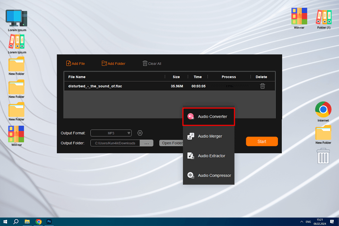Screen dimensions: 339x226
Task: Click the File Name column header
Action: point(77,77)
